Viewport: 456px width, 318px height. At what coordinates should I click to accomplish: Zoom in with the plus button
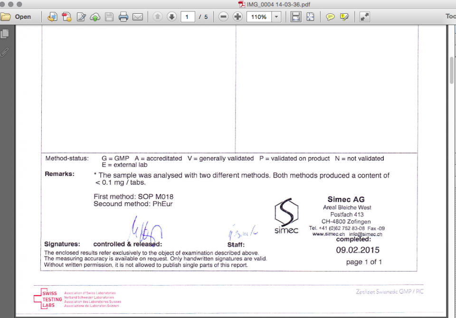click(x=237, y=17)
